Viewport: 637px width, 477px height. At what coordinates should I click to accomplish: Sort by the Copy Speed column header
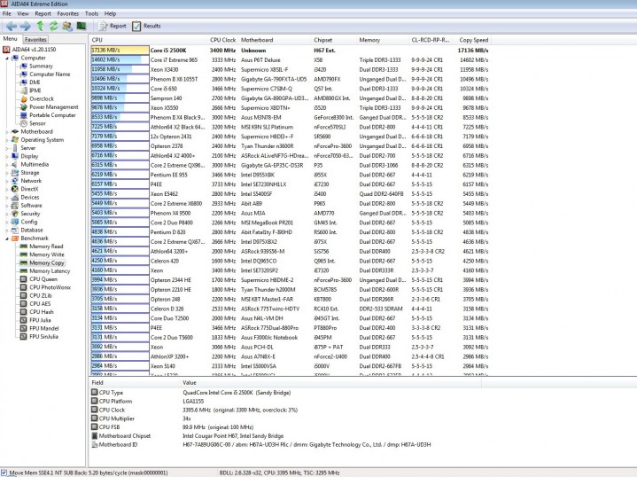pos(474,40)
